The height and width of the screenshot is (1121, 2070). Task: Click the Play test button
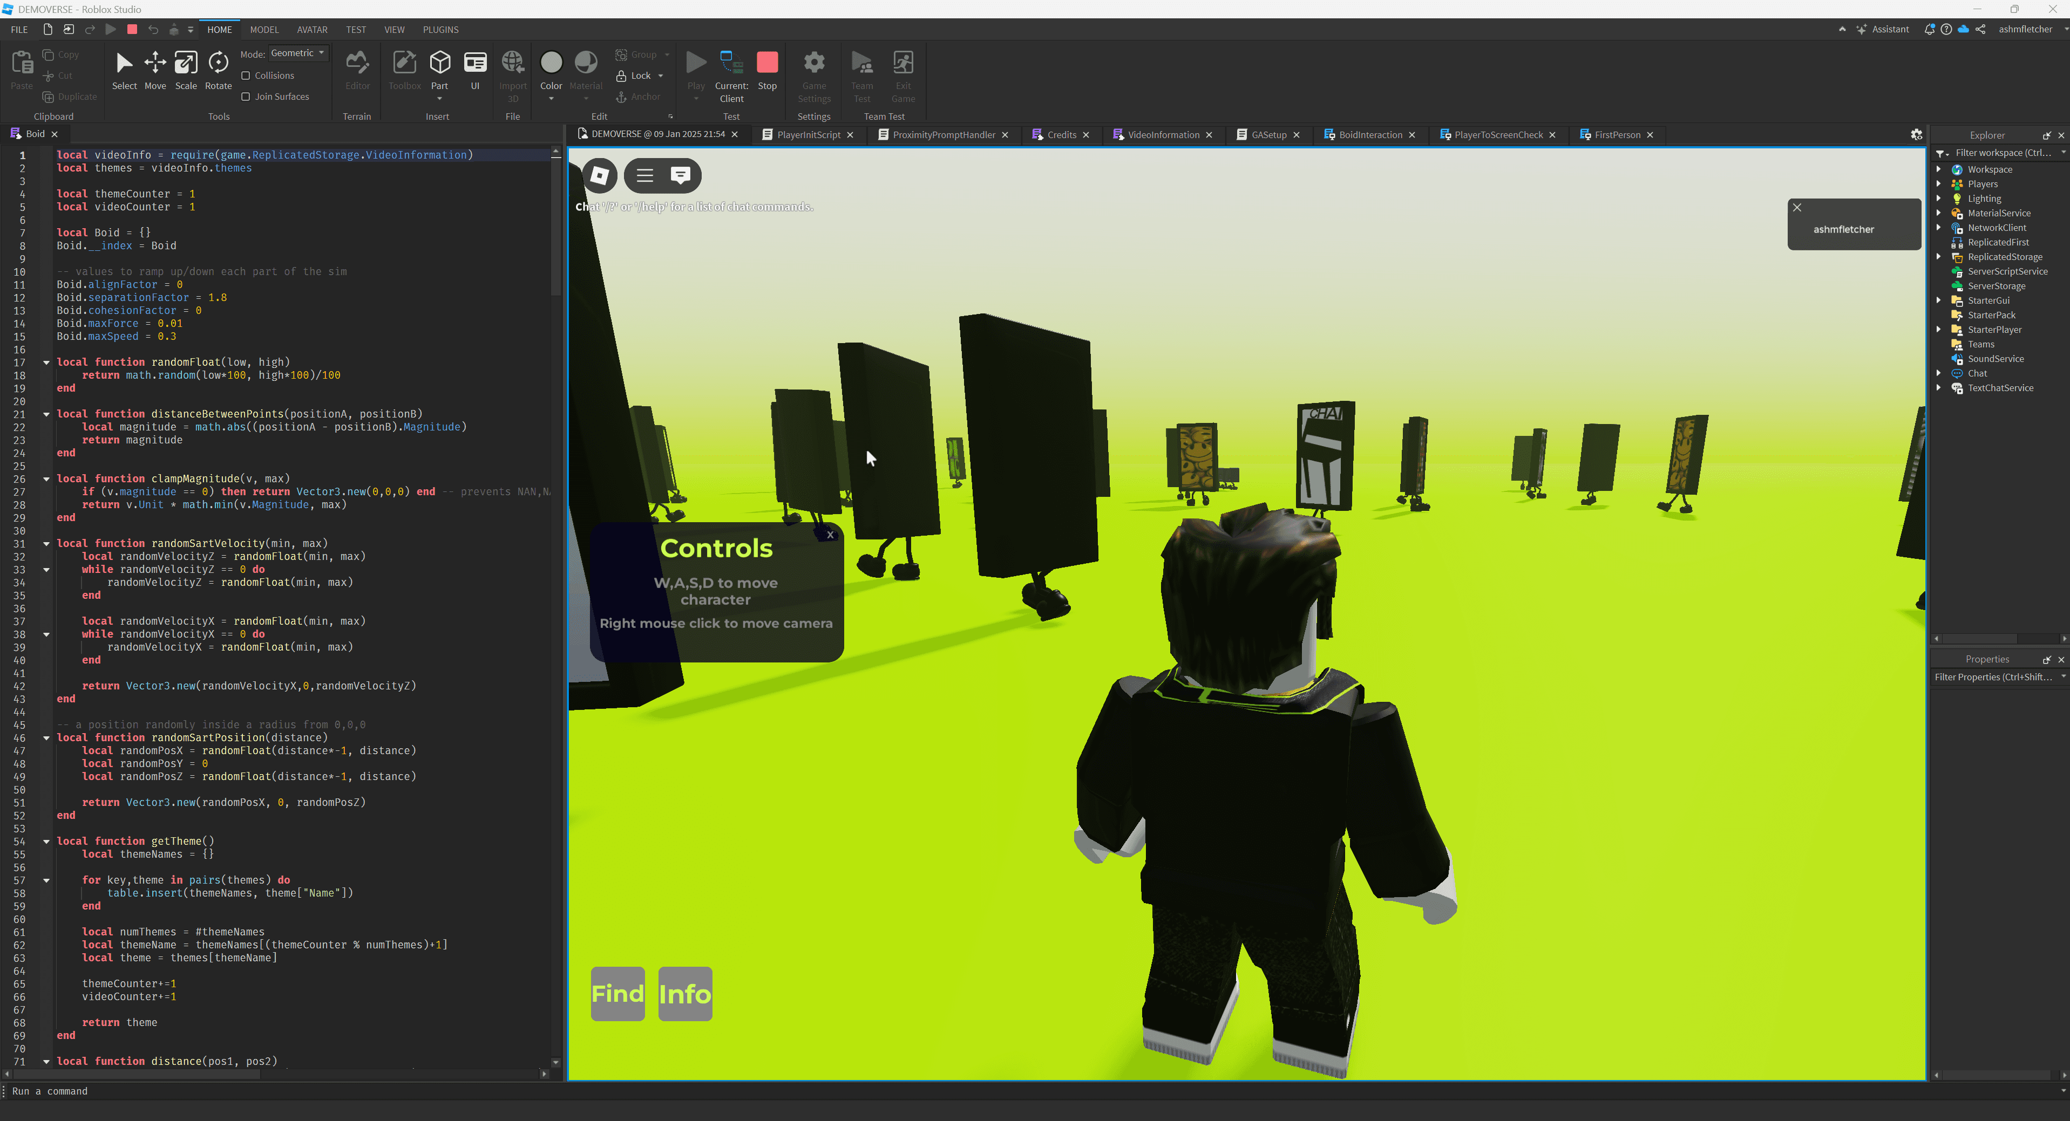(696, 71)
